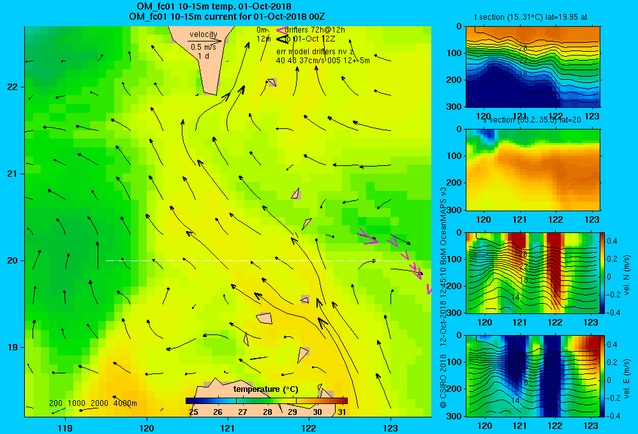Click longitude label 121 on main map axis

228,428
